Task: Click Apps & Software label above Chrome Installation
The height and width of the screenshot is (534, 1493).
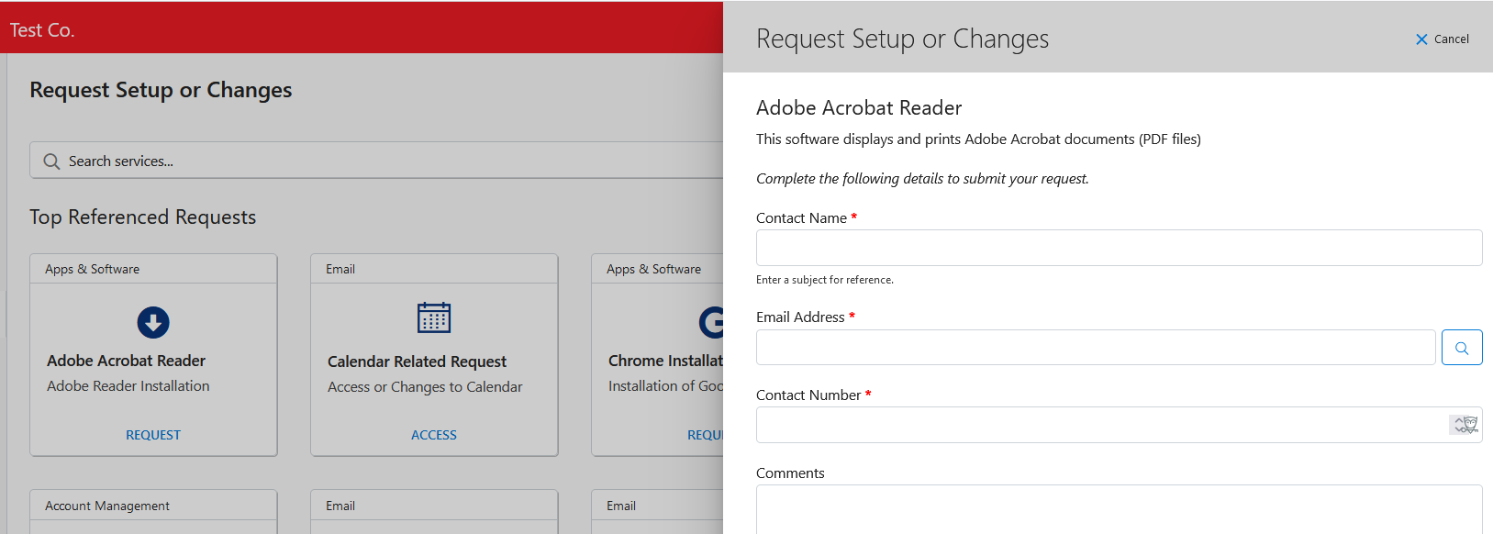Action: [x=654, y=269]
